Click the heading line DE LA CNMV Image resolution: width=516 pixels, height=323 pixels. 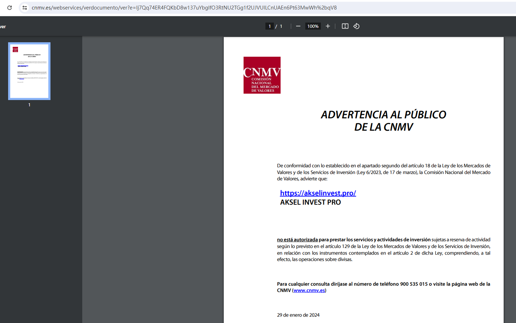click(x=384, y=127)
